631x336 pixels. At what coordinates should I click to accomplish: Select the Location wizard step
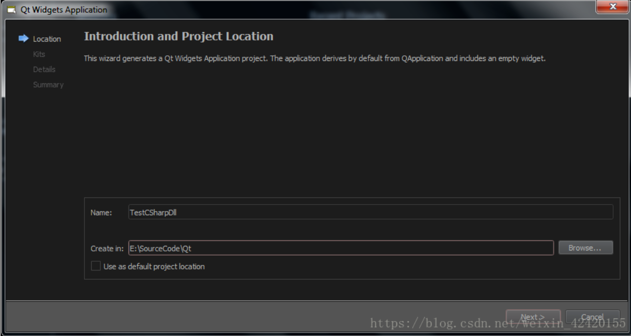47,39
